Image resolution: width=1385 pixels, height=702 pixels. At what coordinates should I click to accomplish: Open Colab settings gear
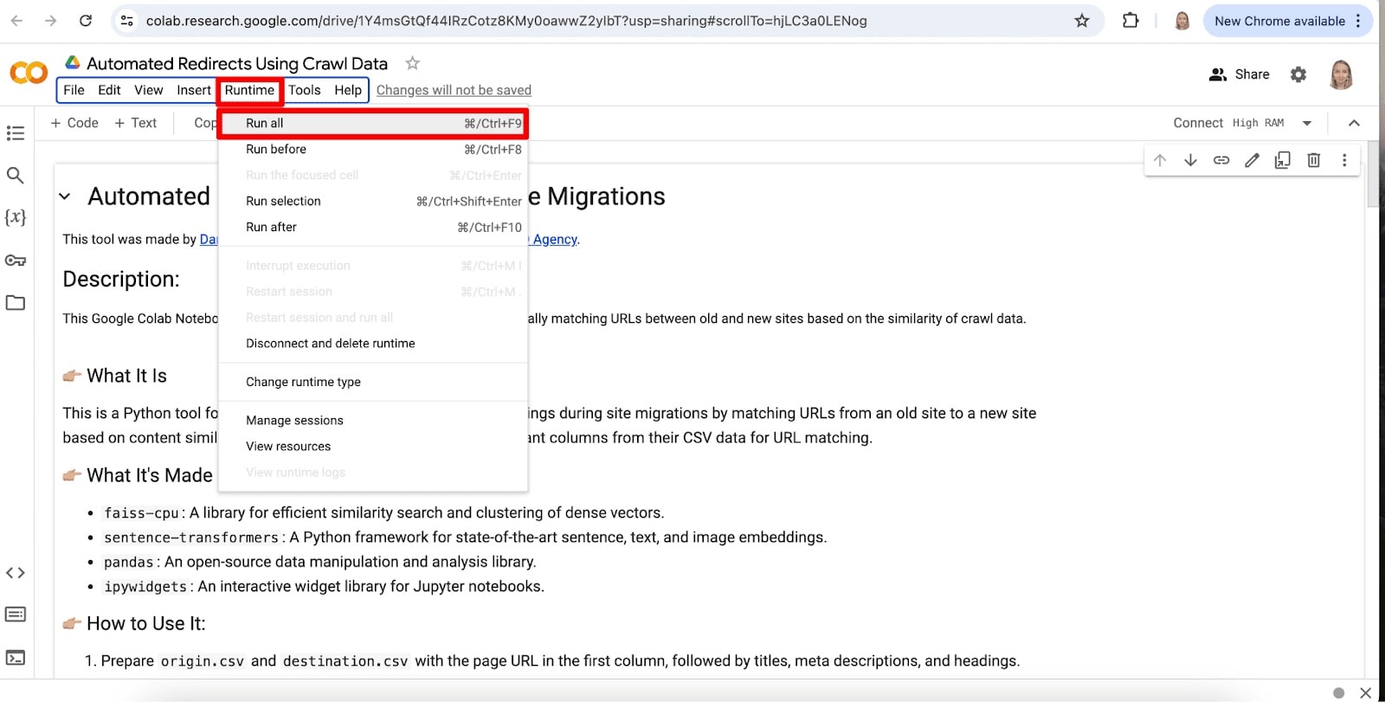[x=1298, y=74]
